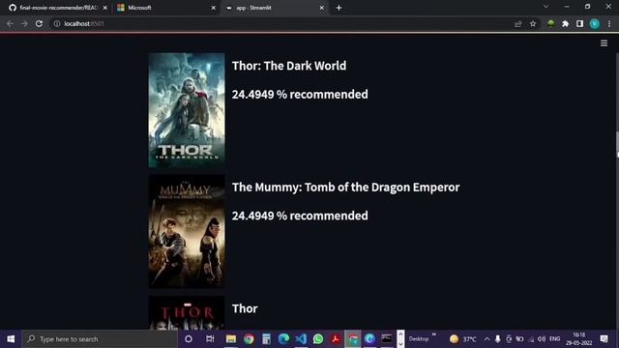The image size is (619, 348).
Task: Open Visual Studio Code from the taskbar
Action: click(x=301, y=339)
